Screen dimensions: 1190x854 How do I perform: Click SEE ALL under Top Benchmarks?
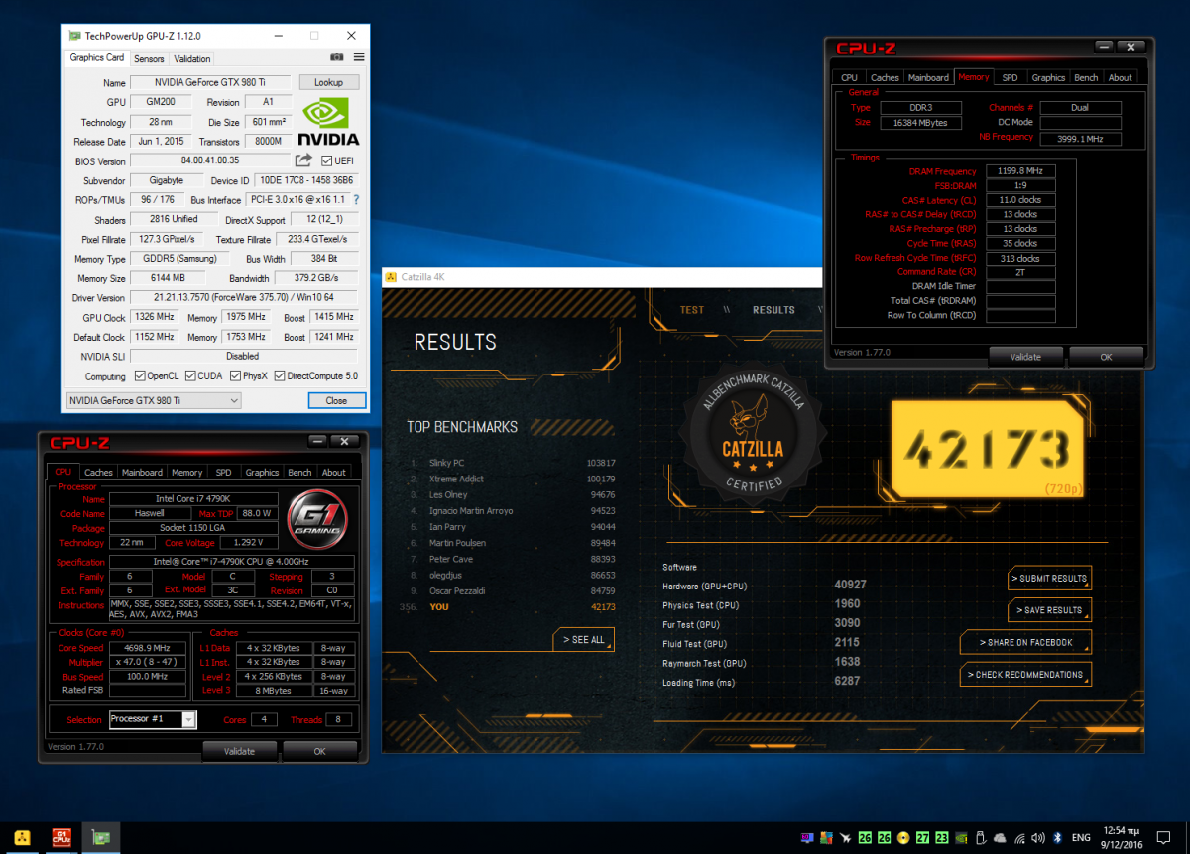pos(584,639)
